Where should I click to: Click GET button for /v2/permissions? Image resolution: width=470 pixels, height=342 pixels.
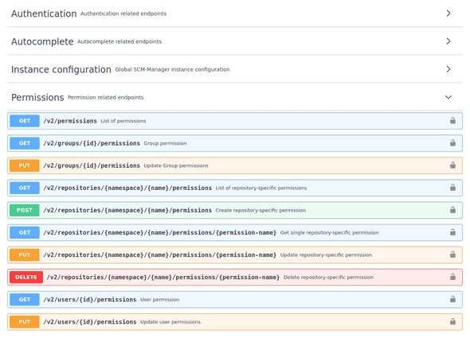coord(25,121)
